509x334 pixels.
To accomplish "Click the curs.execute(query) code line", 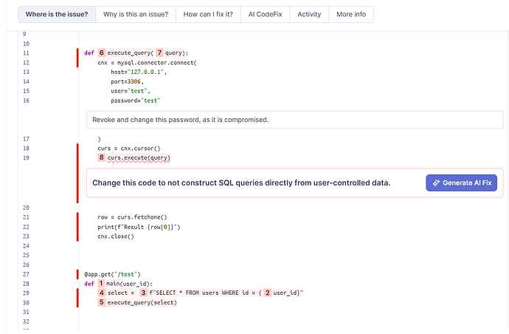I will pos(139,158).
